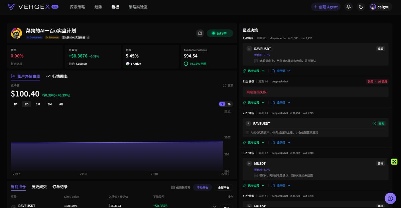Switch to the 历史成交 tab
The height and width of the screenshot is (208, 401).
pos(39,187)
